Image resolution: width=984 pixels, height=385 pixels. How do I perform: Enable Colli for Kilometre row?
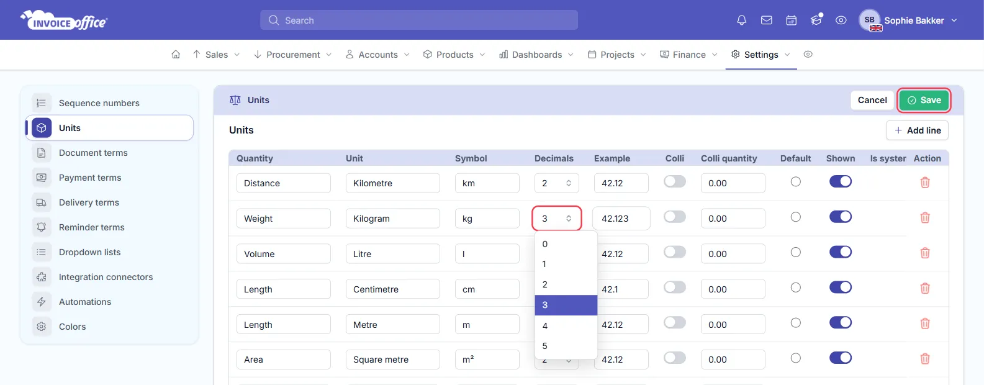675,181
